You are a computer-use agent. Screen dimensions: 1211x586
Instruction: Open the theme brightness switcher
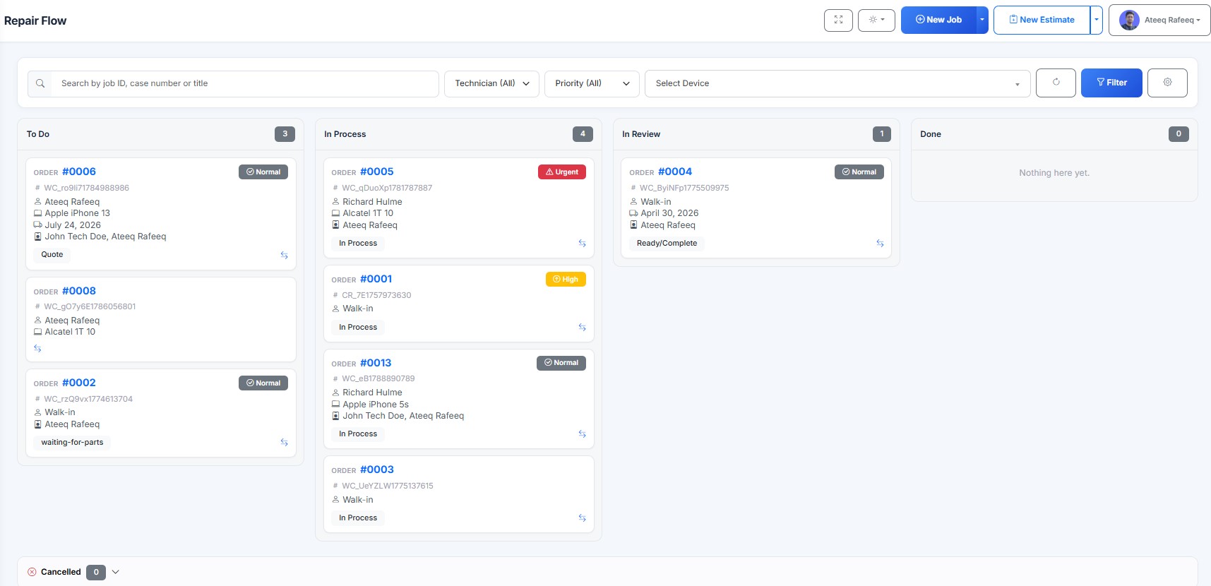[x=876, y=20]
